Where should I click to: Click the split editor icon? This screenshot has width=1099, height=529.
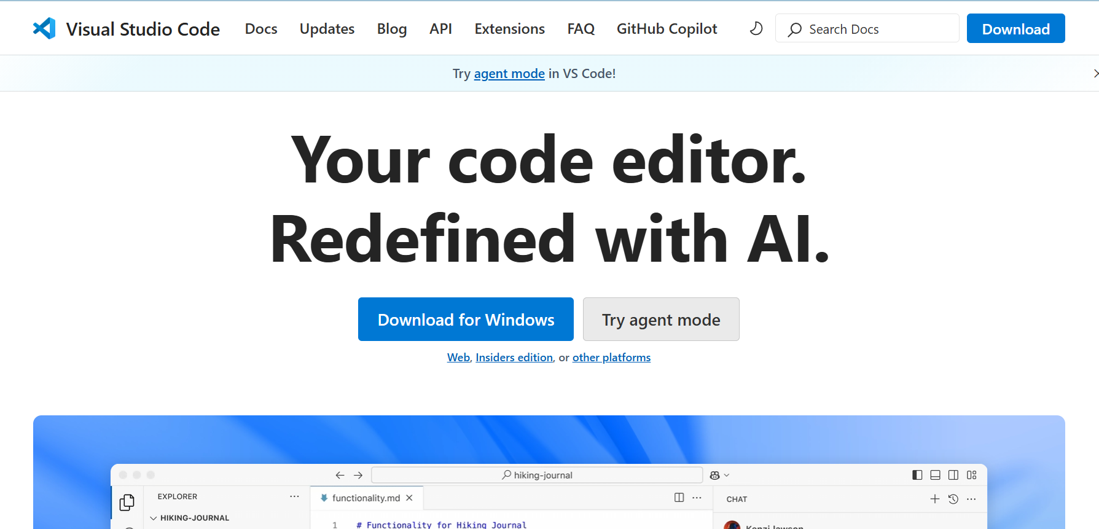(x=679, y=498)
